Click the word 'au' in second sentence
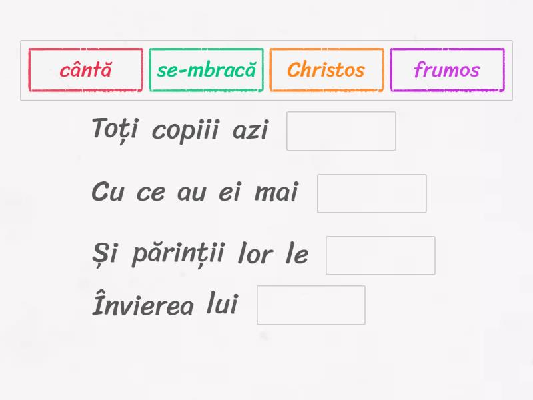This screenshot has height=400, width=533. tap(191, 193)
